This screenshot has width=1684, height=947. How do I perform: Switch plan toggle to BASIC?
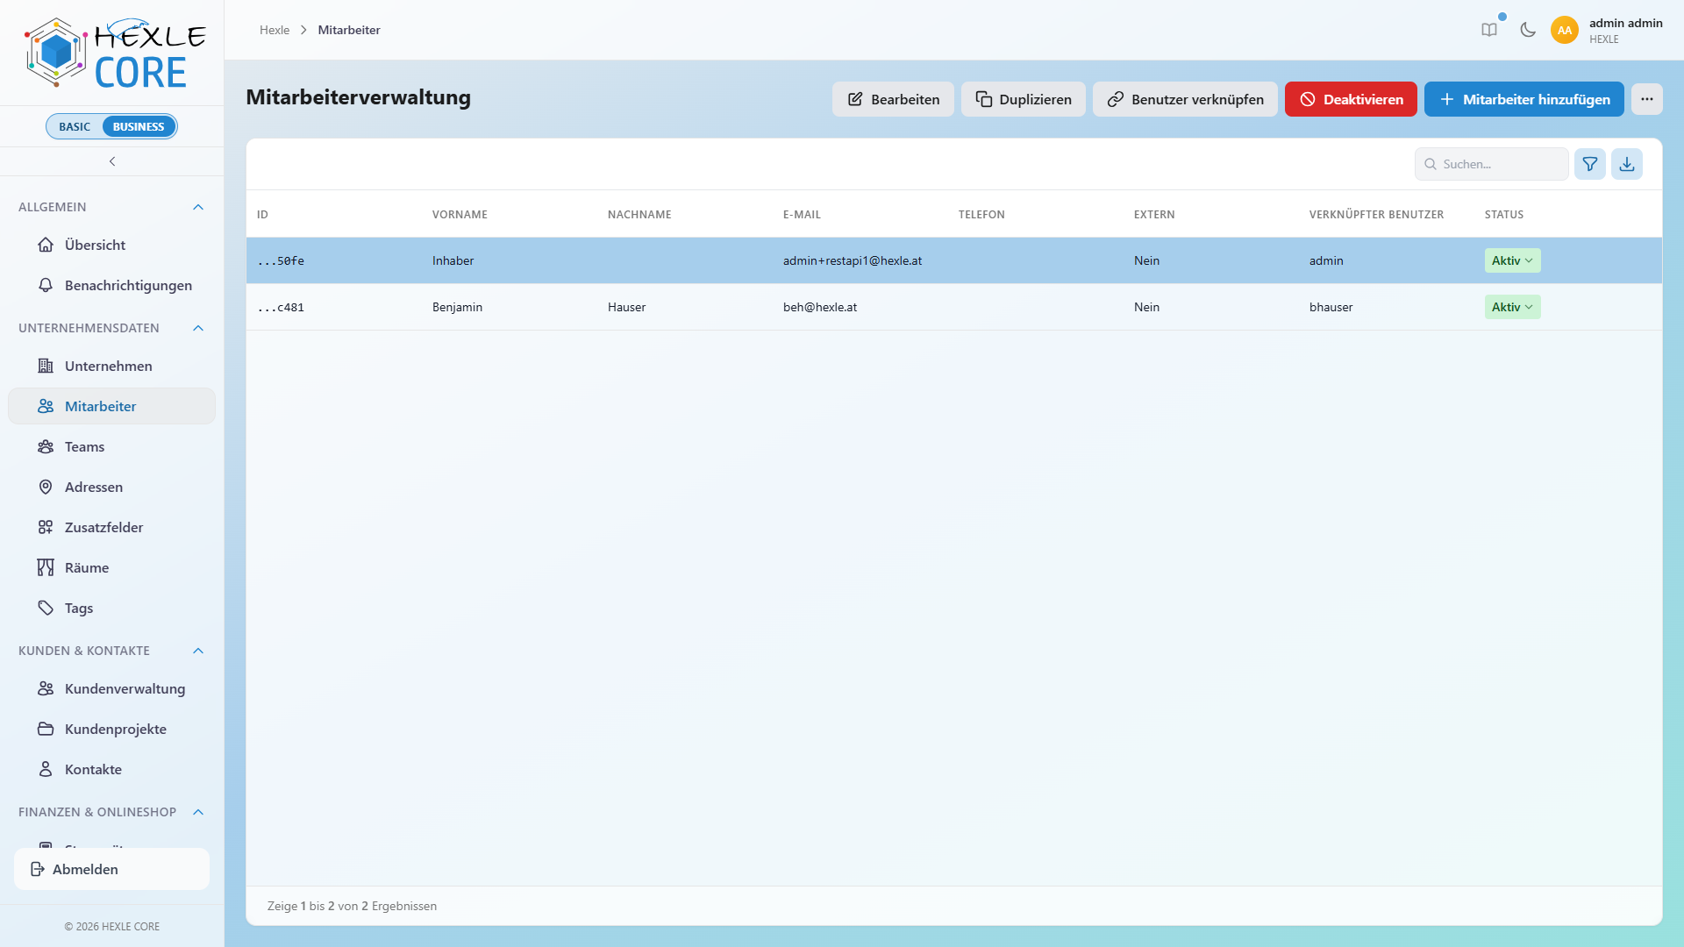[x=75, y=126]
